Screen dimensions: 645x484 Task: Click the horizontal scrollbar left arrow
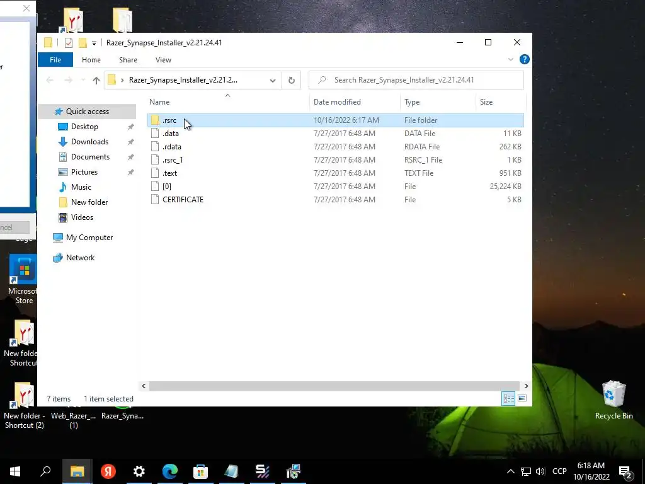click(x=144, y=386)
